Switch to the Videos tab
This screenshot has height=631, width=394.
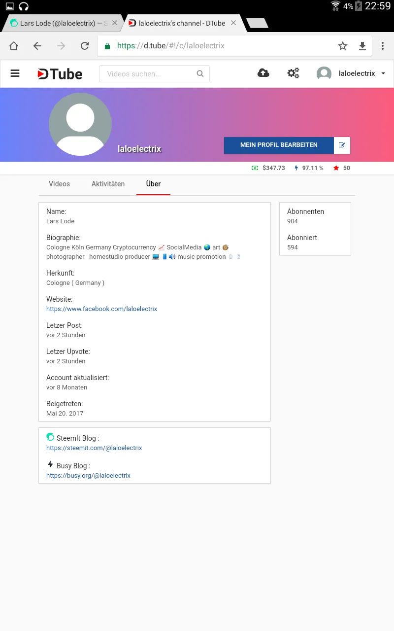59,184
